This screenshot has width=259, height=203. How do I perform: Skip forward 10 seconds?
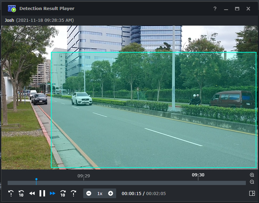(63, 193)
